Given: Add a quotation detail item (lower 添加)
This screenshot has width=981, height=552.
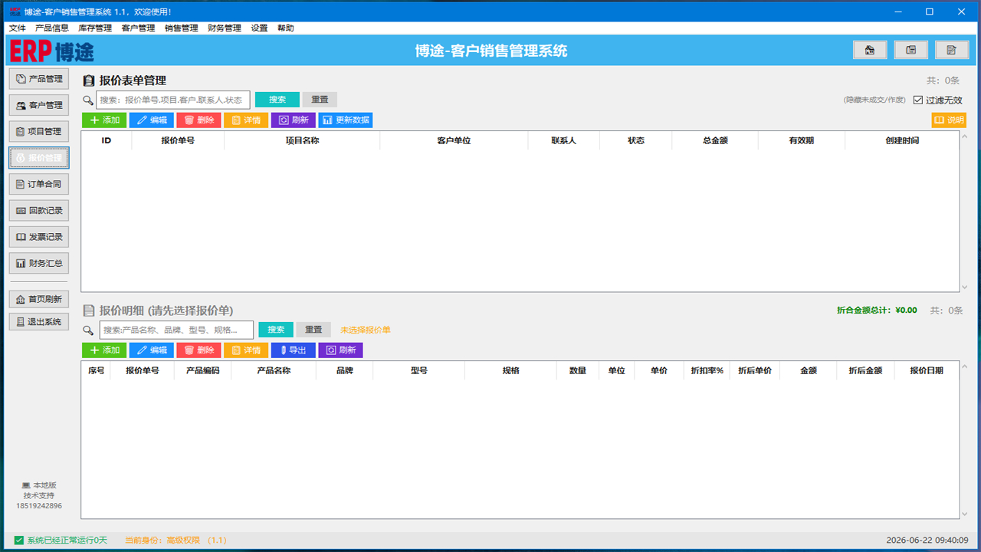Looking at the screenshot, I should pyautogui.click(x=104, y=350).
